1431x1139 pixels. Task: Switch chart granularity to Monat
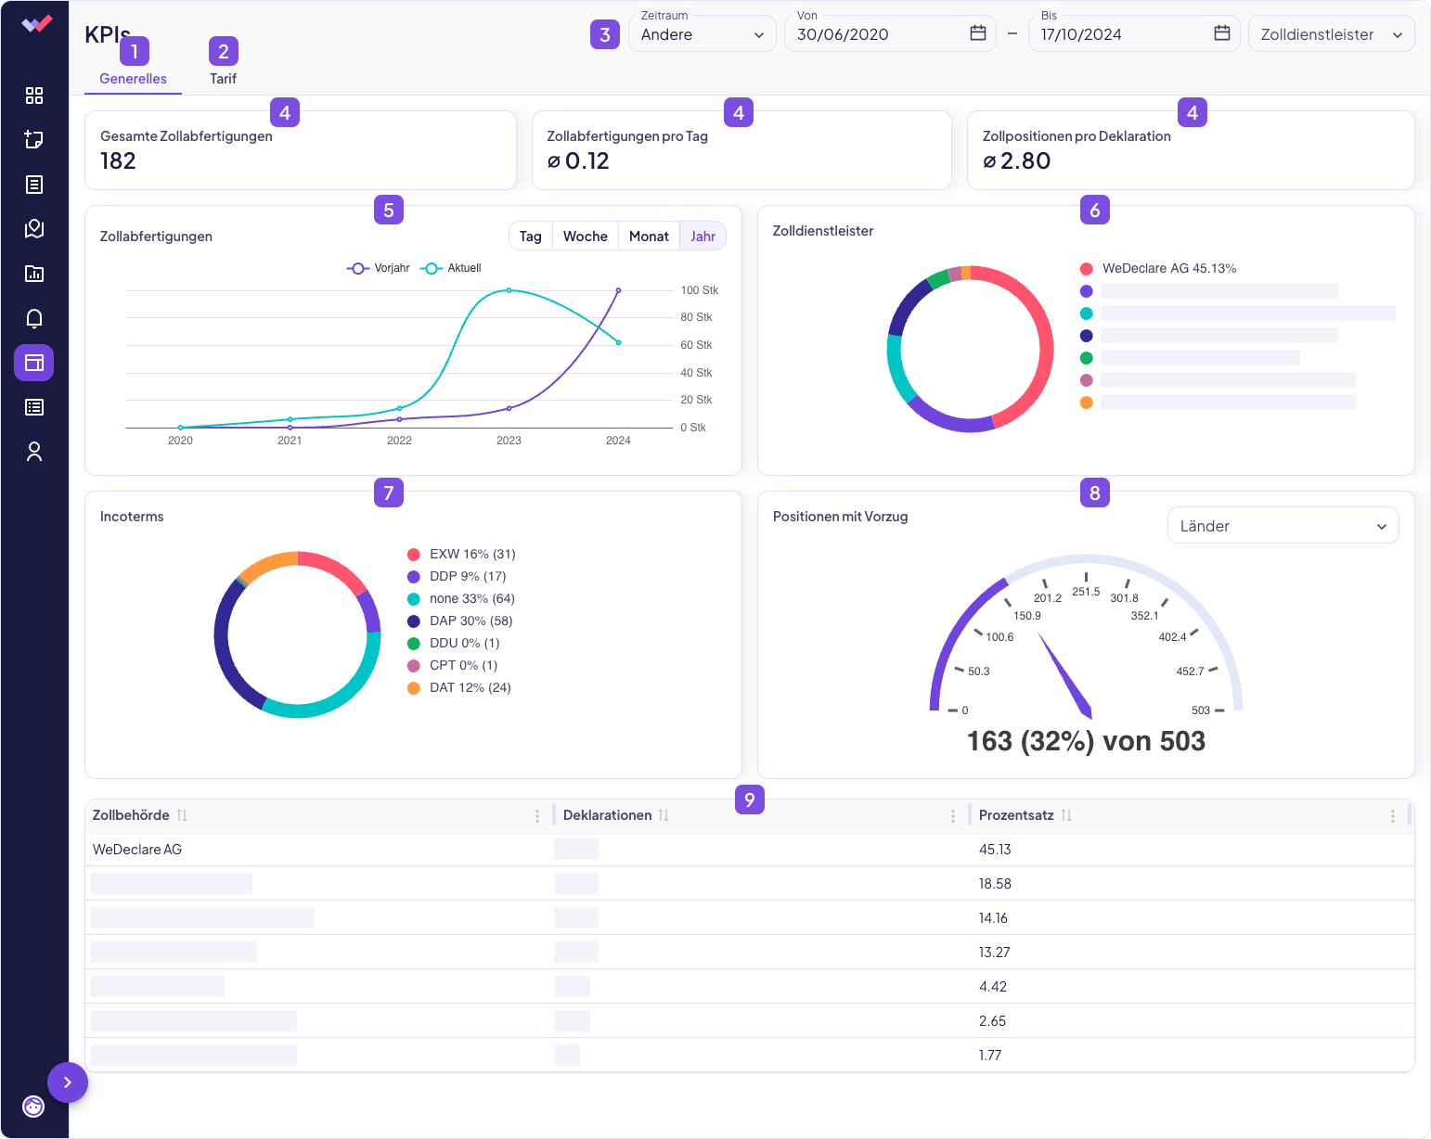(649, 237)
